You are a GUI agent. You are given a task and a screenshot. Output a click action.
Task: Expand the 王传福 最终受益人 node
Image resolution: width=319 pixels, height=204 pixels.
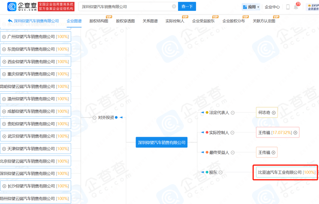pyautogui.click(x=274, y=153)
